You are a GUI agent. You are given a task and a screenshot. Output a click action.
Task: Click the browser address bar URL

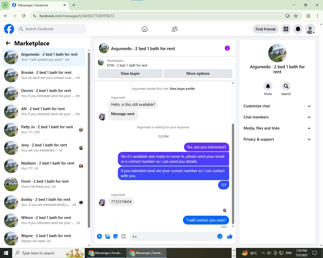coord(77,16)
